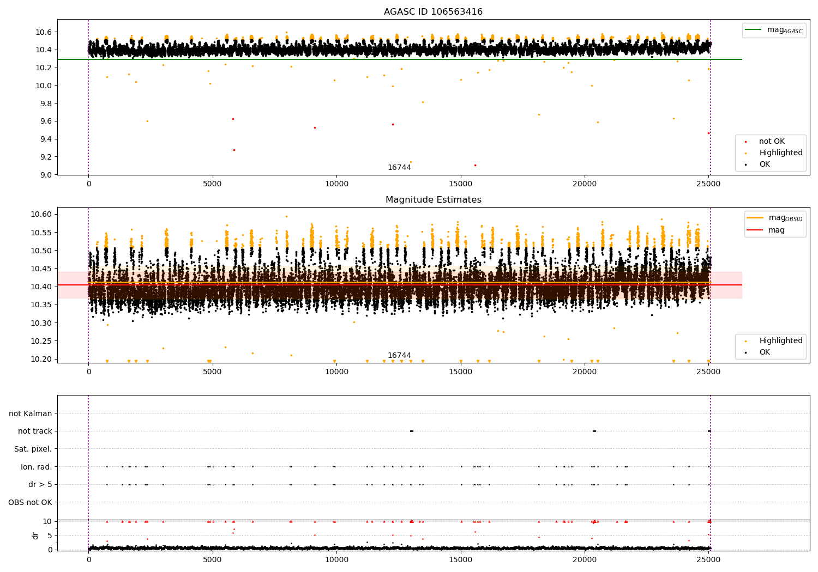This screenshot has width=818, height=572.
Task: Click the 'Magnitude Estimates' plot title
Action: [x=433, y=200]
